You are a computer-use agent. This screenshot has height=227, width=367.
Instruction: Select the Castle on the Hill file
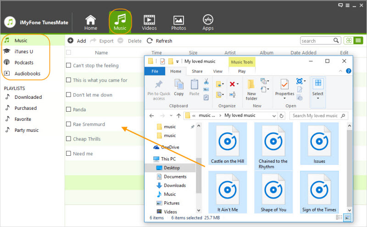[228, 144]
